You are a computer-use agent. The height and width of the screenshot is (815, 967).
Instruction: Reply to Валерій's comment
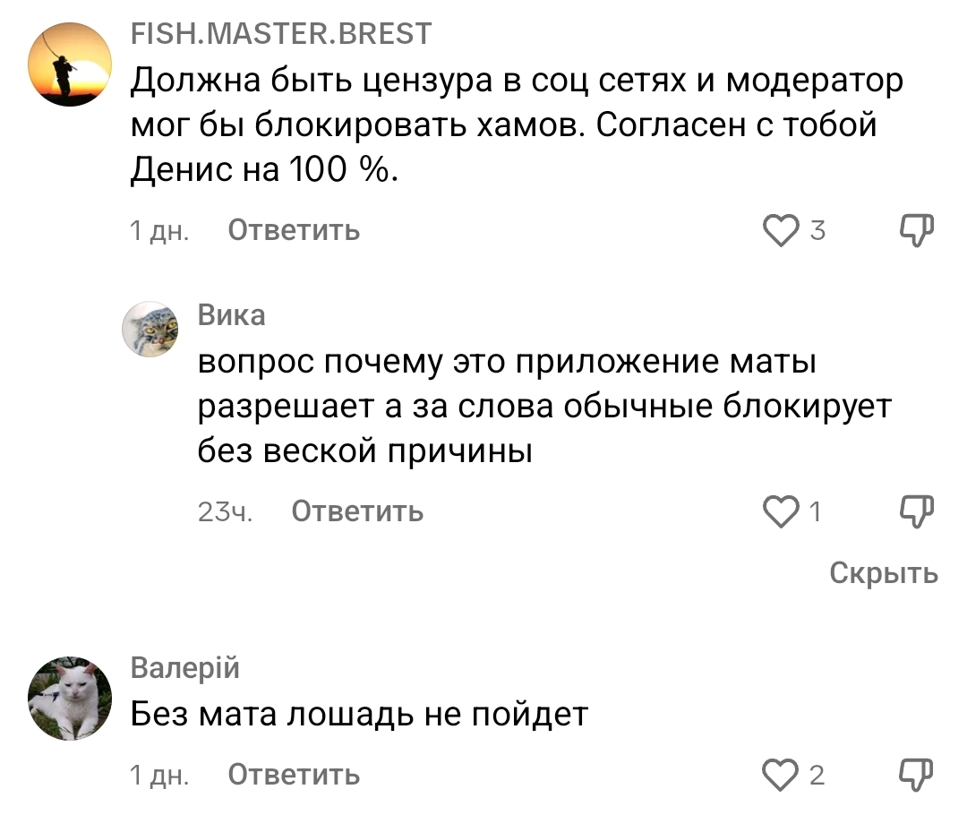pos(294,775)
